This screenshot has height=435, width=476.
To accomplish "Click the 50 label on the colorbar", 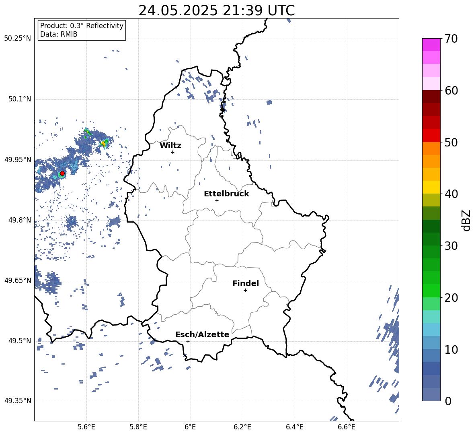I will click(x=451, y=142).
